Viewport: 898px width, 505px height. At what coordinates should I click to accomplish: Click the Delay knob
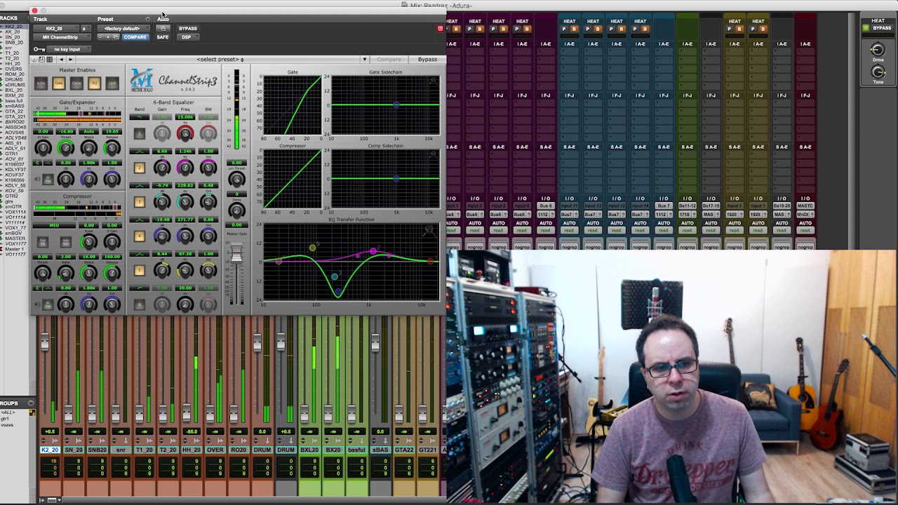pos(237,210)
